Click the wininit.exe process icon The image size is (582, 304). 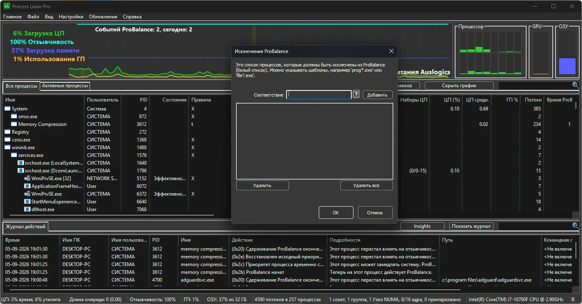(x=7, y=148)
